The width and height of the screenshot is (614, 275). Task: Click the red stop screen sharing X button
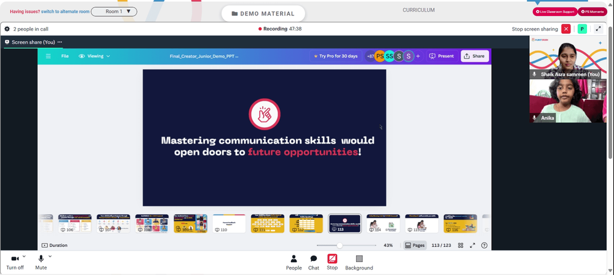click(x=566, y=29)
